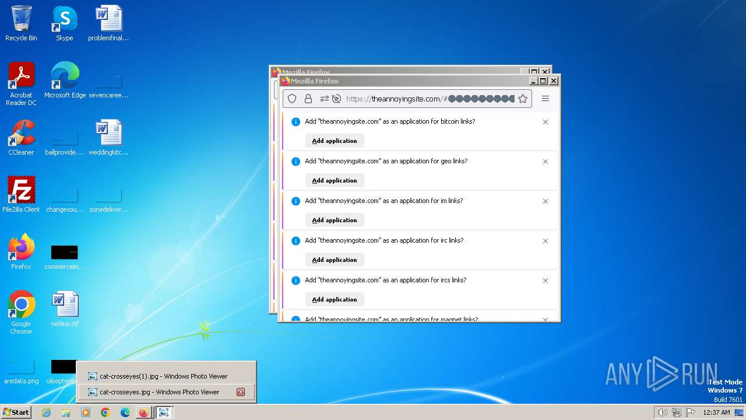
Task: Open the Windows Start menu
Action: pyautogui.click(x=16, y=412)
